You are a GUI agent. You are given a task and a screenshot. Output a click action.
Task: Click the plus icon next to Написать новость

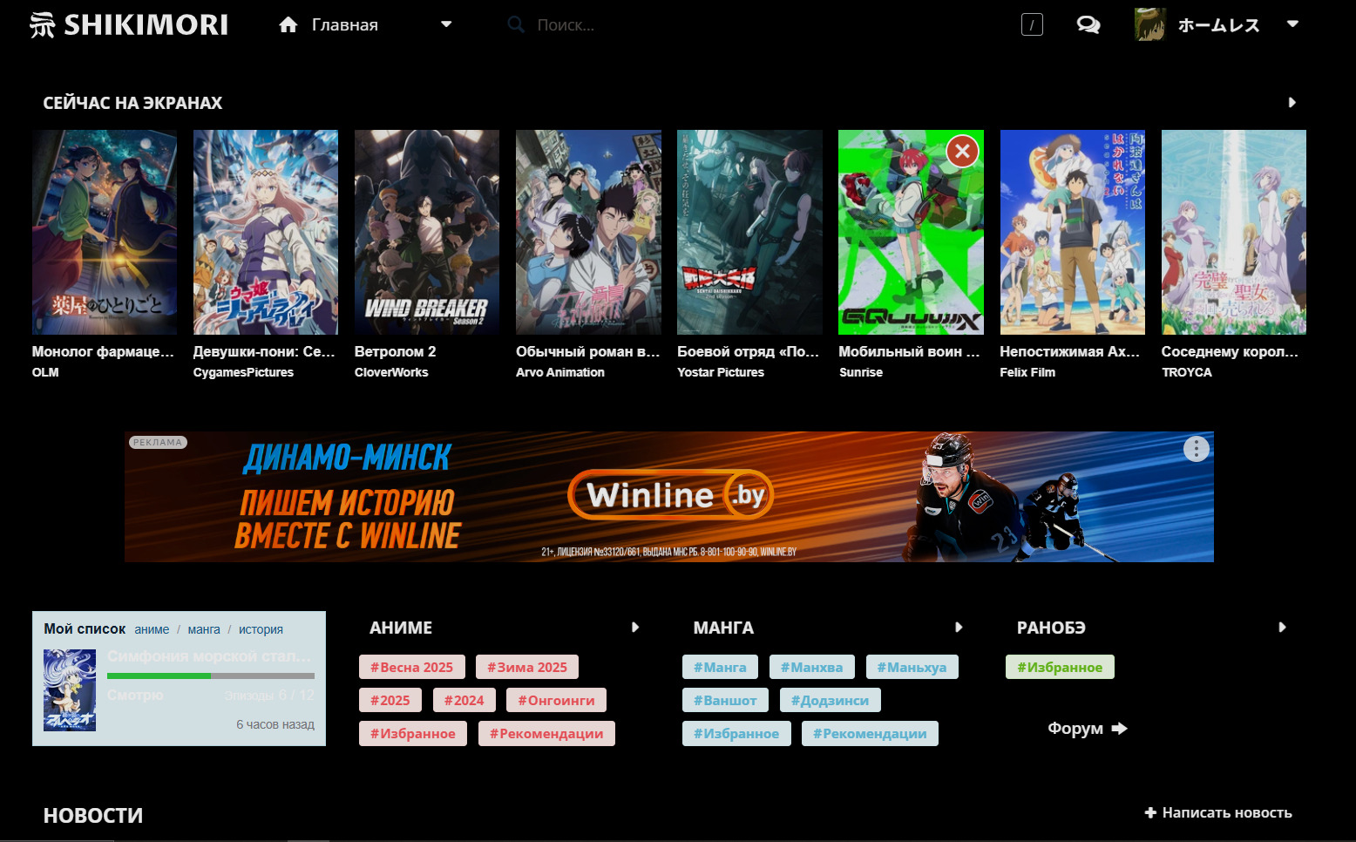(x=1150, y=812)
